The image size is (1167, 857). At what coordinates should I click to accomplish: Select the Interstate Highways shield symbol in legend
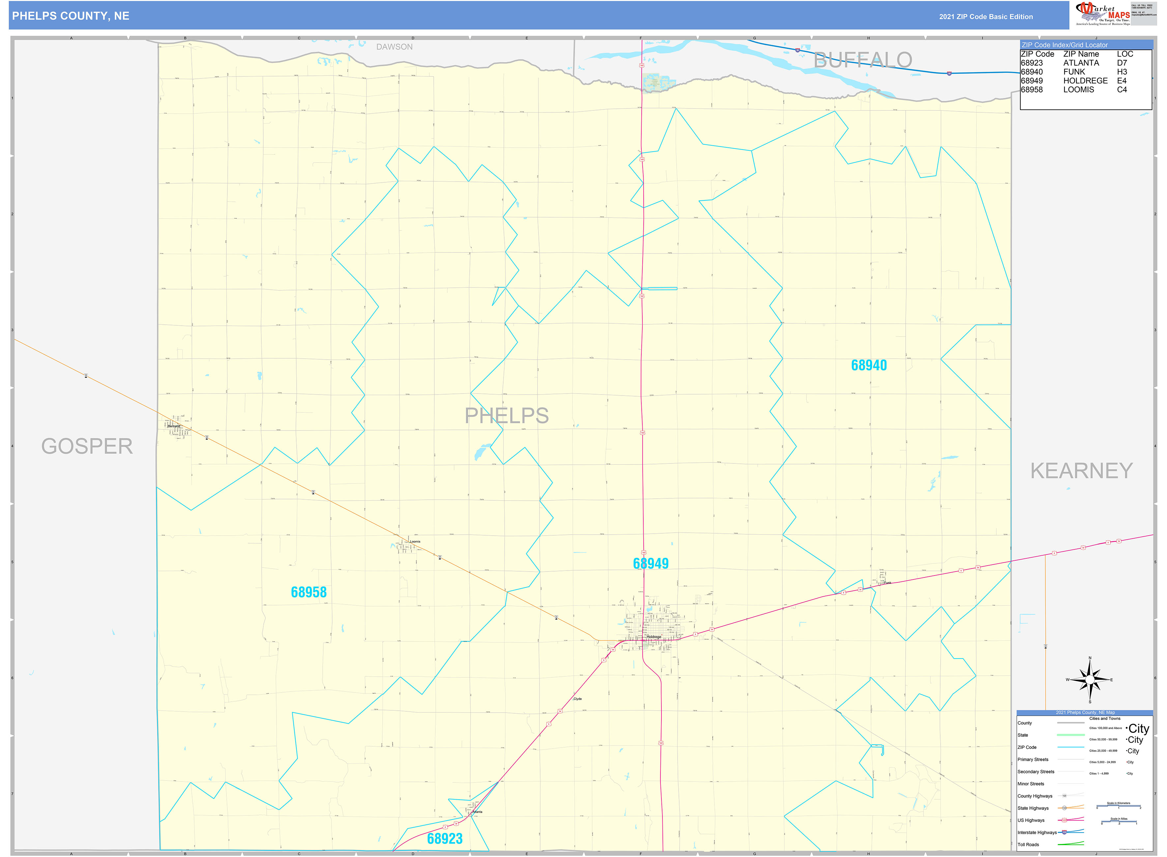[x=1064, y=832]
